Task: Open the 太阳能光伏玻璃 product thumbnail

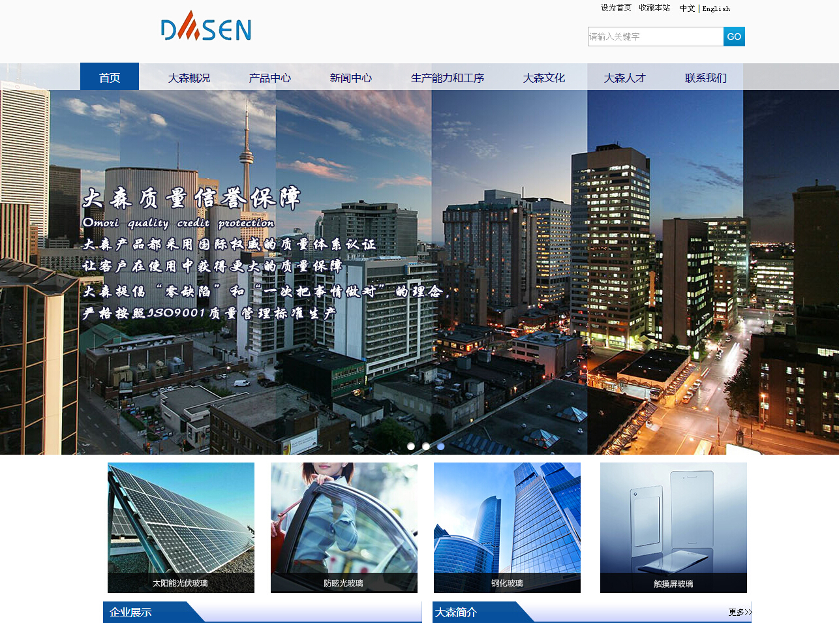Action: coord(181,527)
